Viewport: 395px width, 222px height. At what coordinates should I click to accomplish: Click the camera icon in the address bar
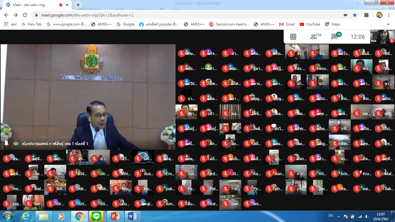[x=345, y=15]
